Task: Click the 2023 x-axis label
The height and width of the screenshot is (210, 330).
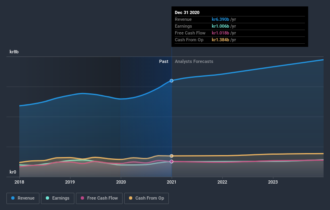Action: coord(273,182)
